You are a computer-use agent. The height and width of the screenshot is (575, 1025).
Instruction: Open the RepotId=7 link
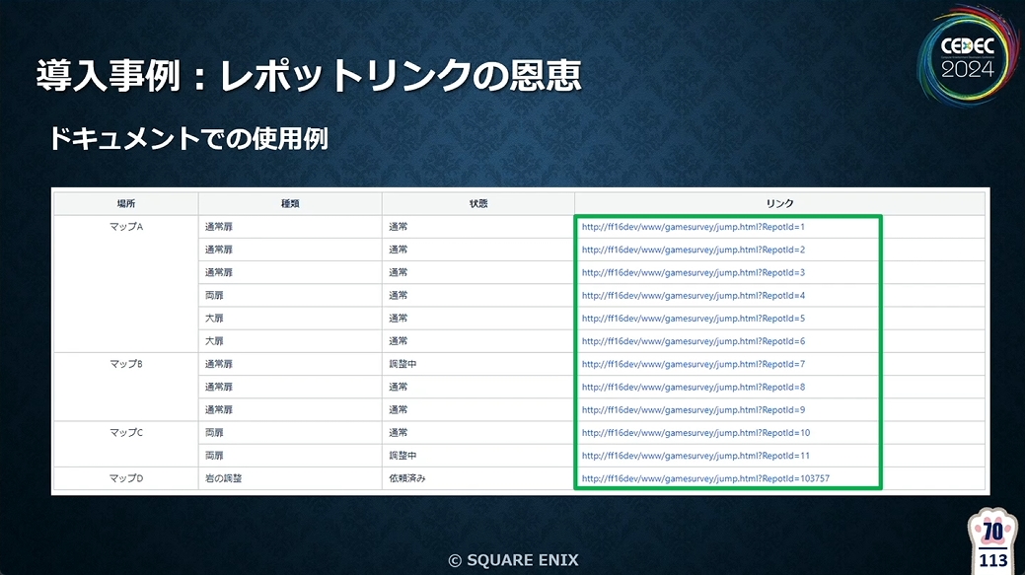693,364
